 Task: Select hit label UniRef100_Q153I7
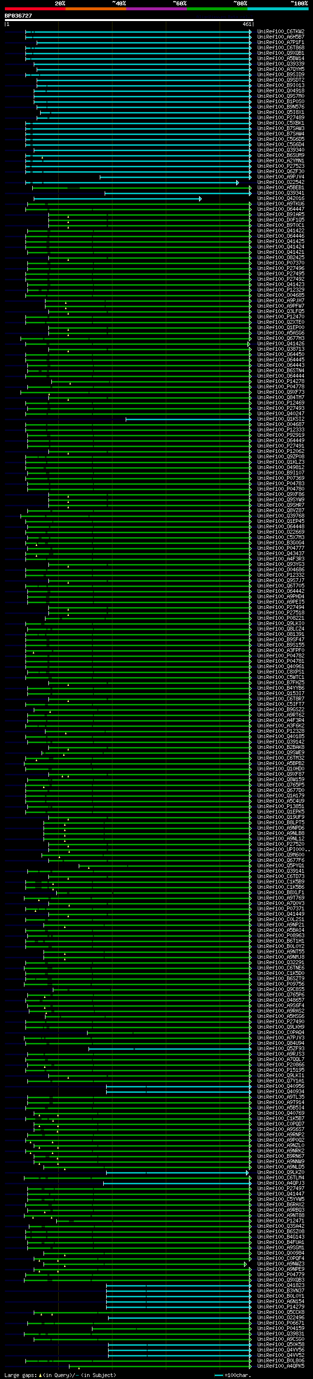280,694
